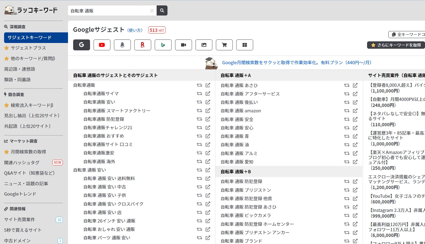Click the paid plan promo link
Screen dimensions: 425x244
[297, 63]
